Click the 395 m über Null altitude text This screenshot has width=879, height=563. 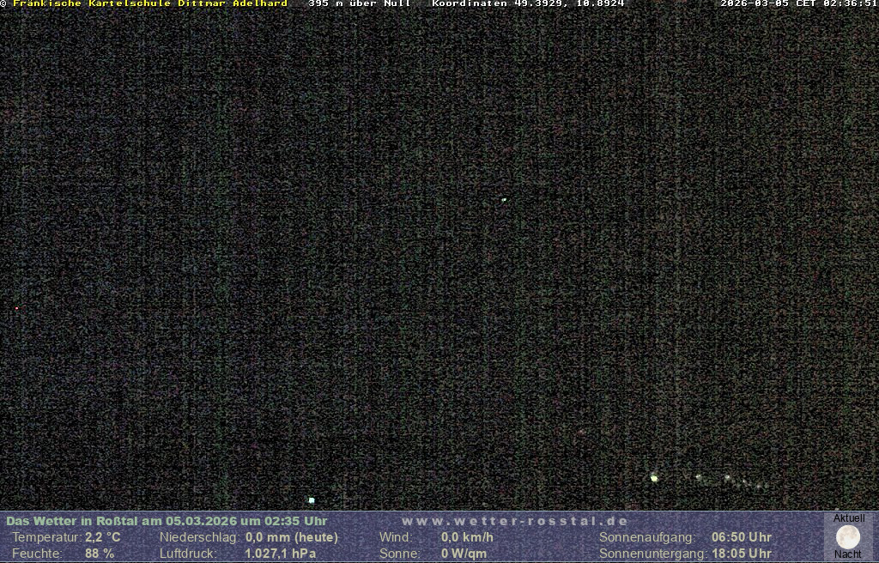coord(359,3)
